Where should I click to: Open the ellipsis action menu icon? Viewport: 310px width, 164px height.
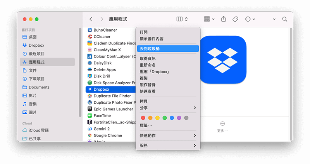pyautogui.click(x=248, y=19)
